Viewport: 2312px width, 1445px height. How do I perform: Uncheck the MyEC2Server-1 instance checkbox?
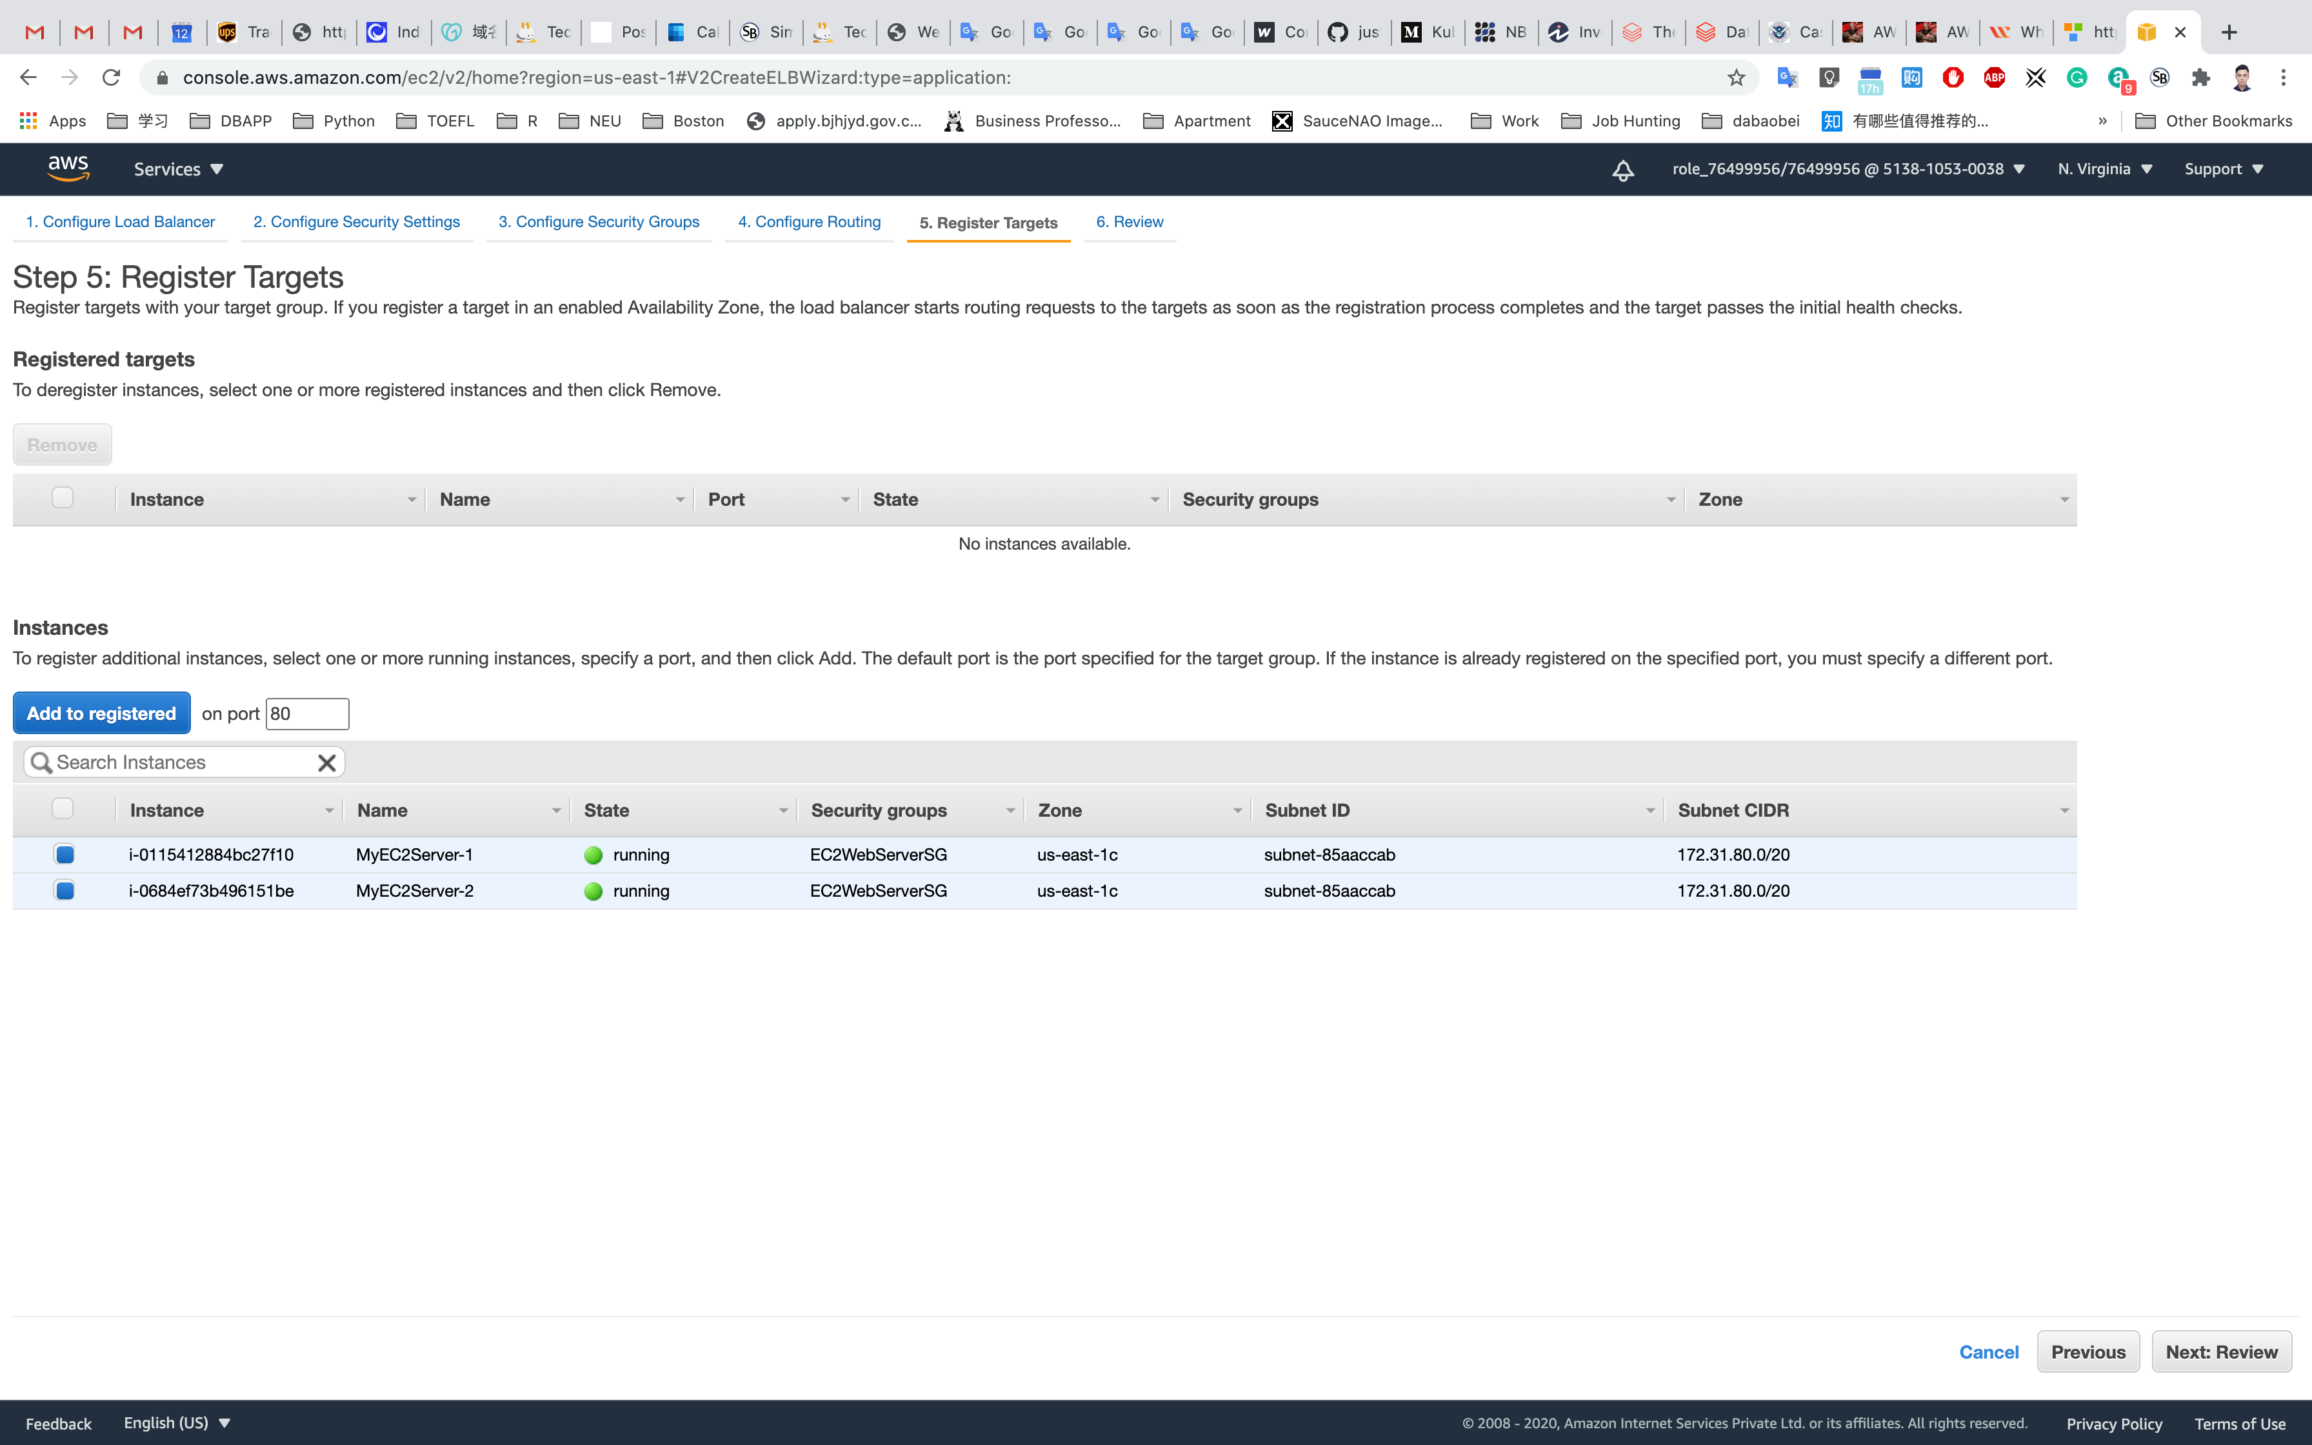(64, 854)
